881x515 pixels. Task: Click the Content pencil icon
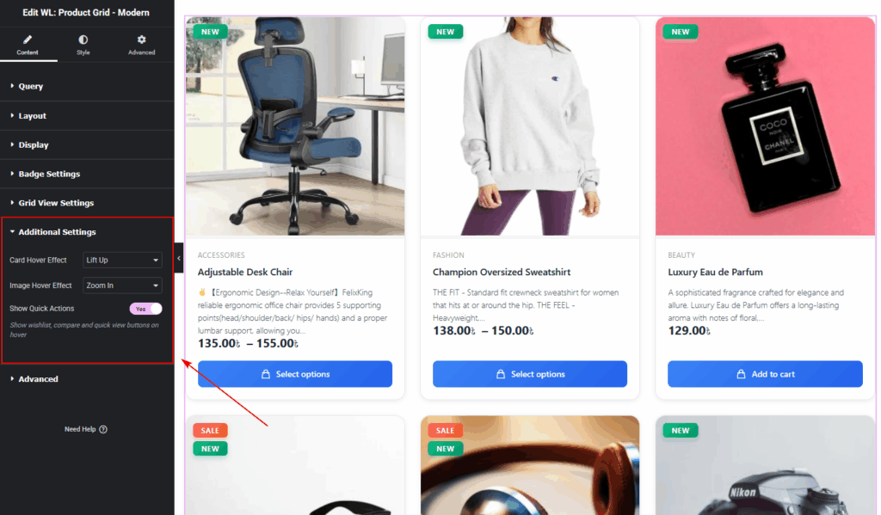click(28, 40)
